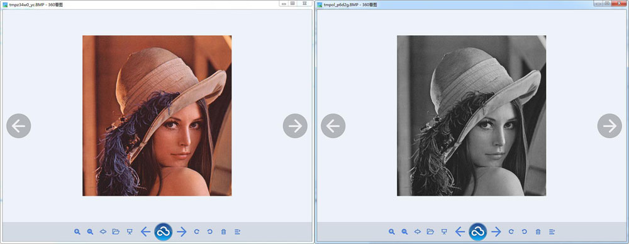The image size is (629, 244).
Task: Click the large gray next arrow beside the color image
Action: [x=295, y=126]
